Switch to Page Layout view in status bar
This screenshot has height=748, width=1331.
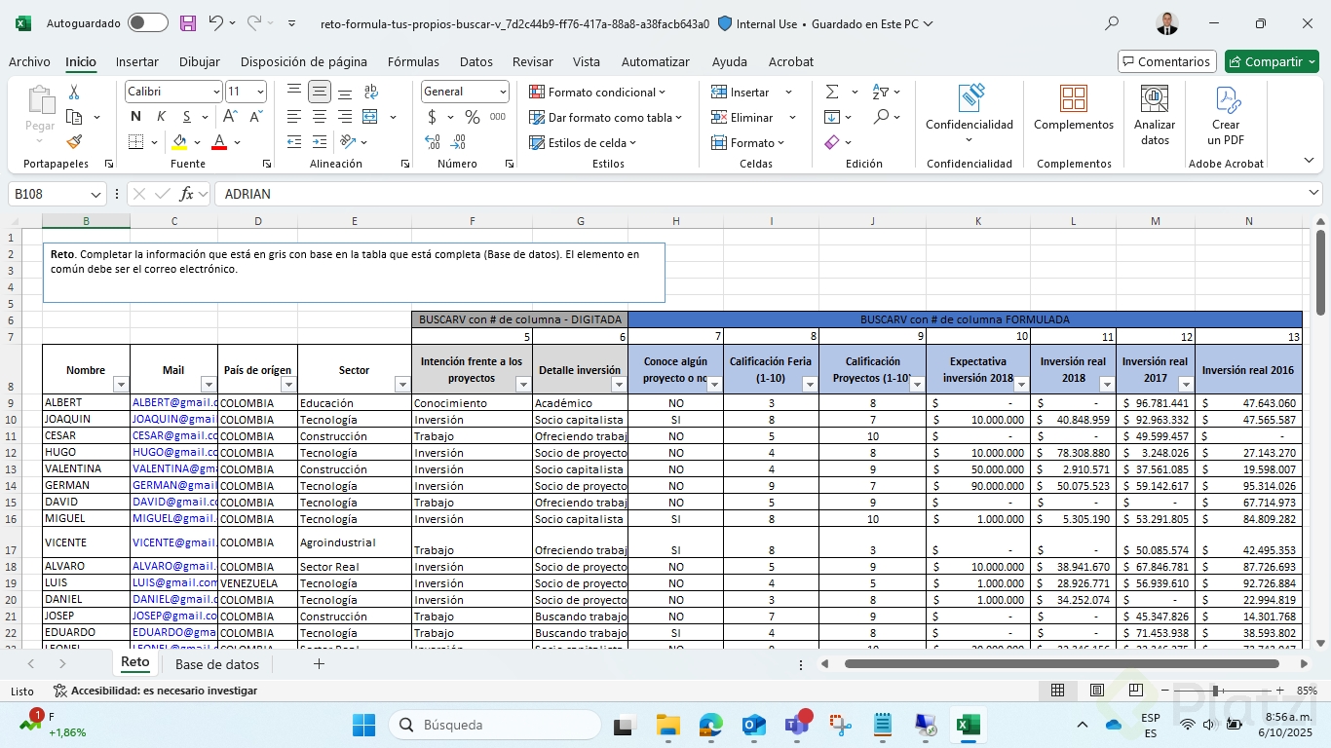[1096, 691]
